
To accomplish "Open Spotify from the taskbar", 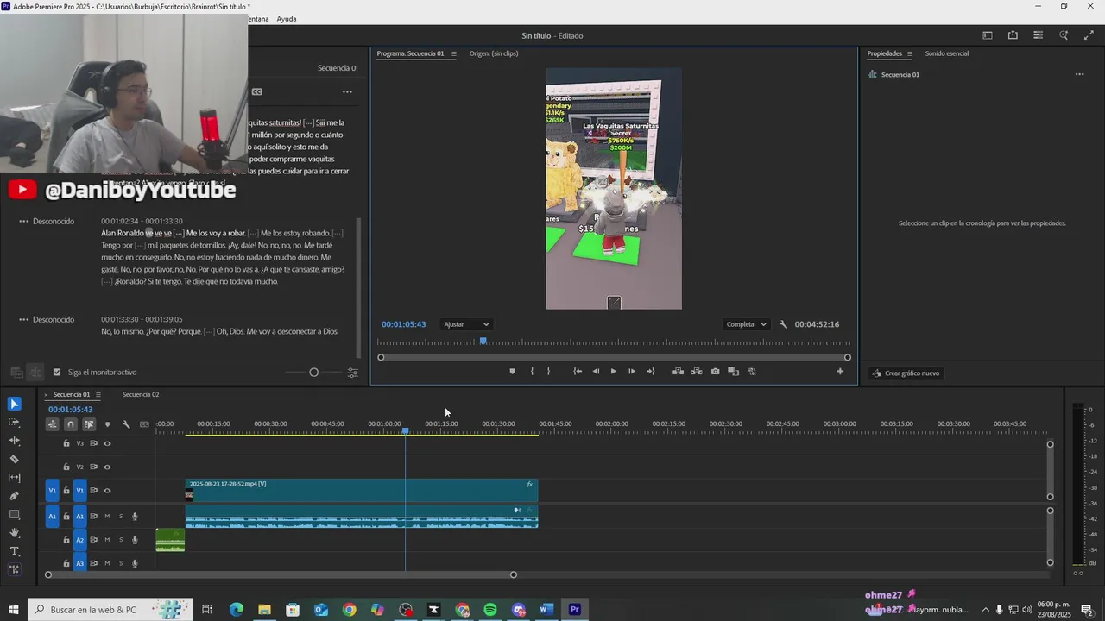I will click(x=490, y=610).
